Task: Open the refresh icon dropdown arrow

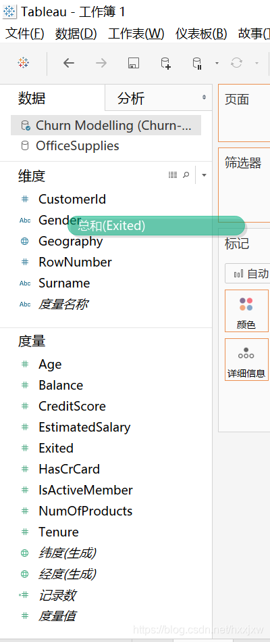Action: (x=257, y=63)
